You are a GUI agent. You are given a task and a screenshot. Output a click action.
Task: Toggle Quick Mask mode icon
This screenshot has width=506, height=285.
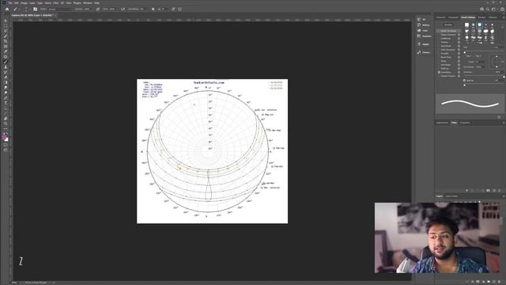click(6, 145)
